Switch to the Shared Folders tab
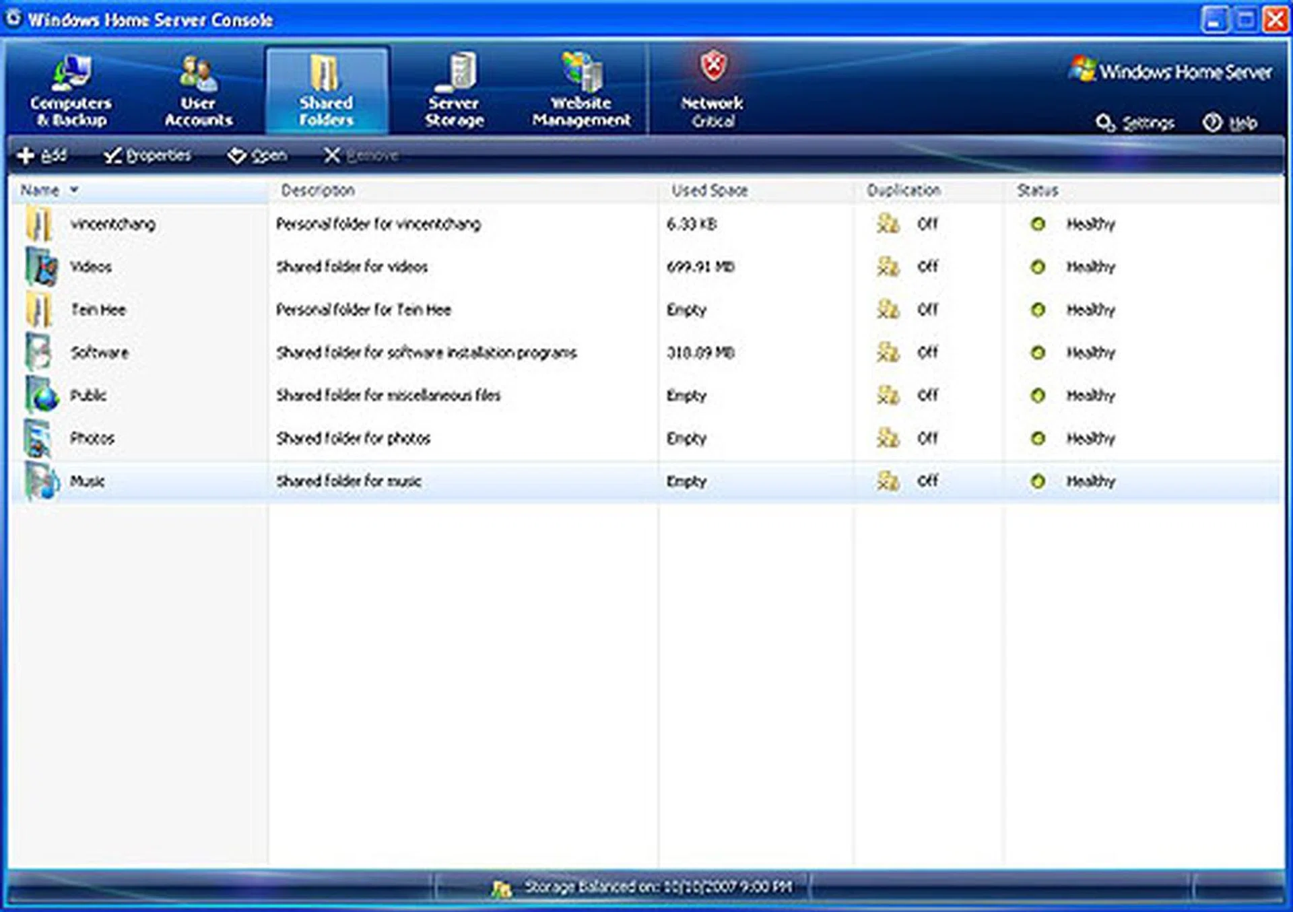 point(326,87)
